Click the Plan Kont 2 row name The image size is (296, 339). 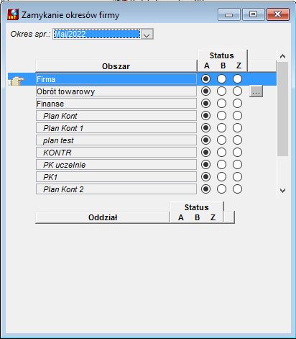[x=116, y=189]
